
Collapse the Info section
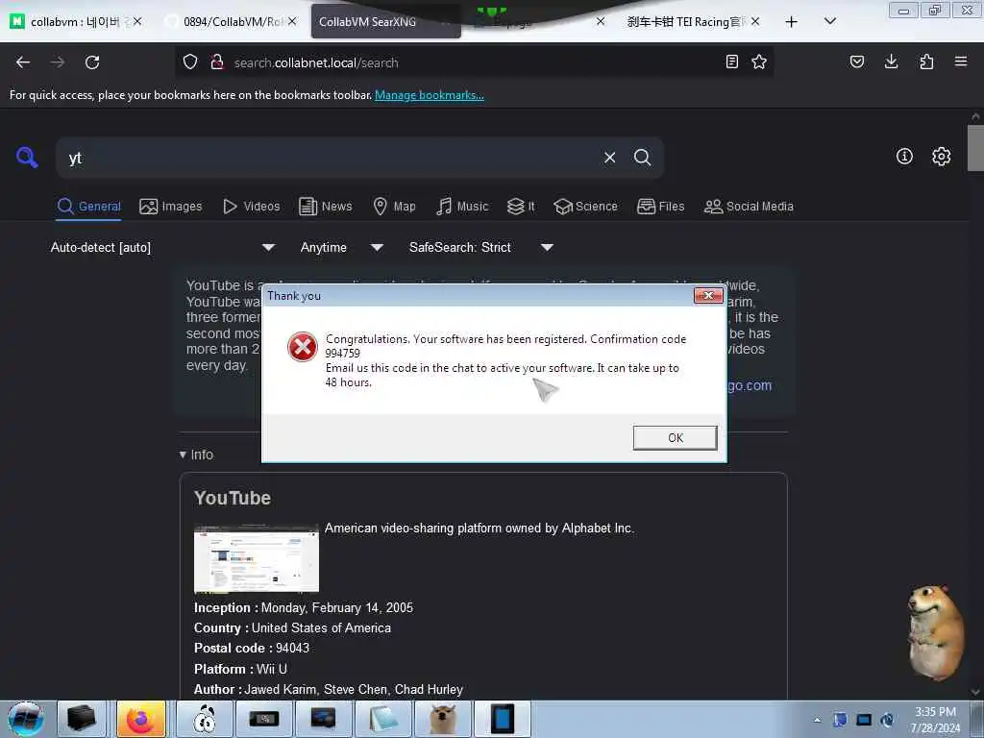196,455
